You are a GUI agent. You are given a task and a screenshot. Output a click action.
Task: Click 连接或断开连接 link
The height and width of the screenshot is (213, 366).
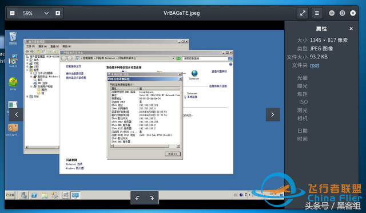pyautogui.click(x=218, y=86)
